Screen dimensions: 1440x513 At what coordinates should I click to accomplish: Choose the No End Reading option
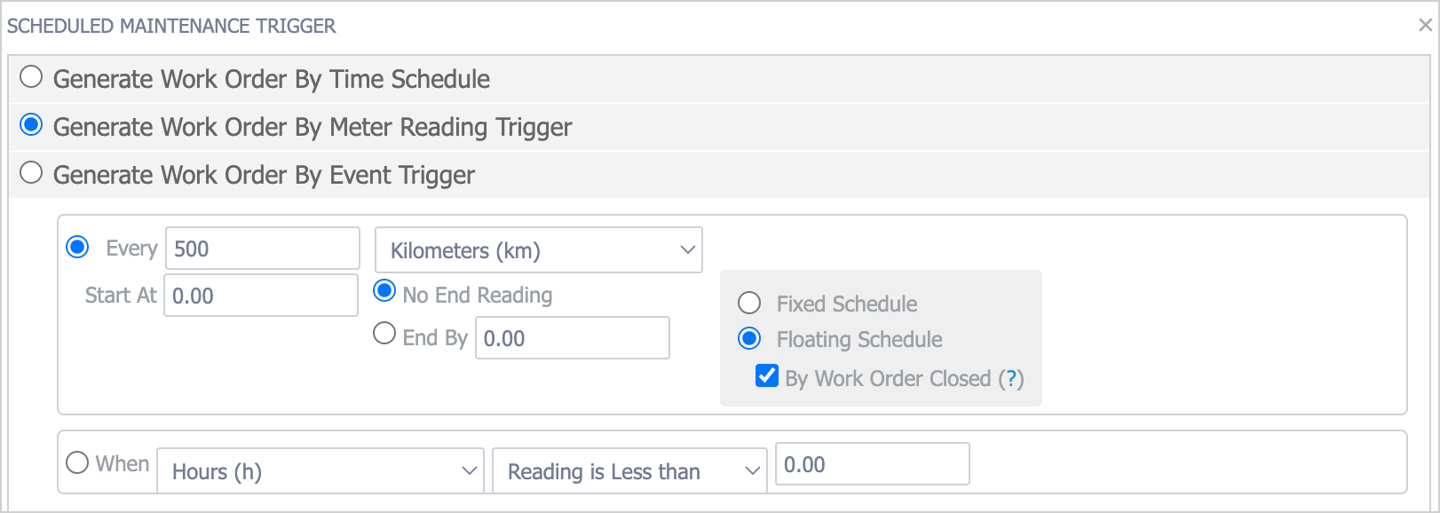pyautogui.click(x=384, y=291)
